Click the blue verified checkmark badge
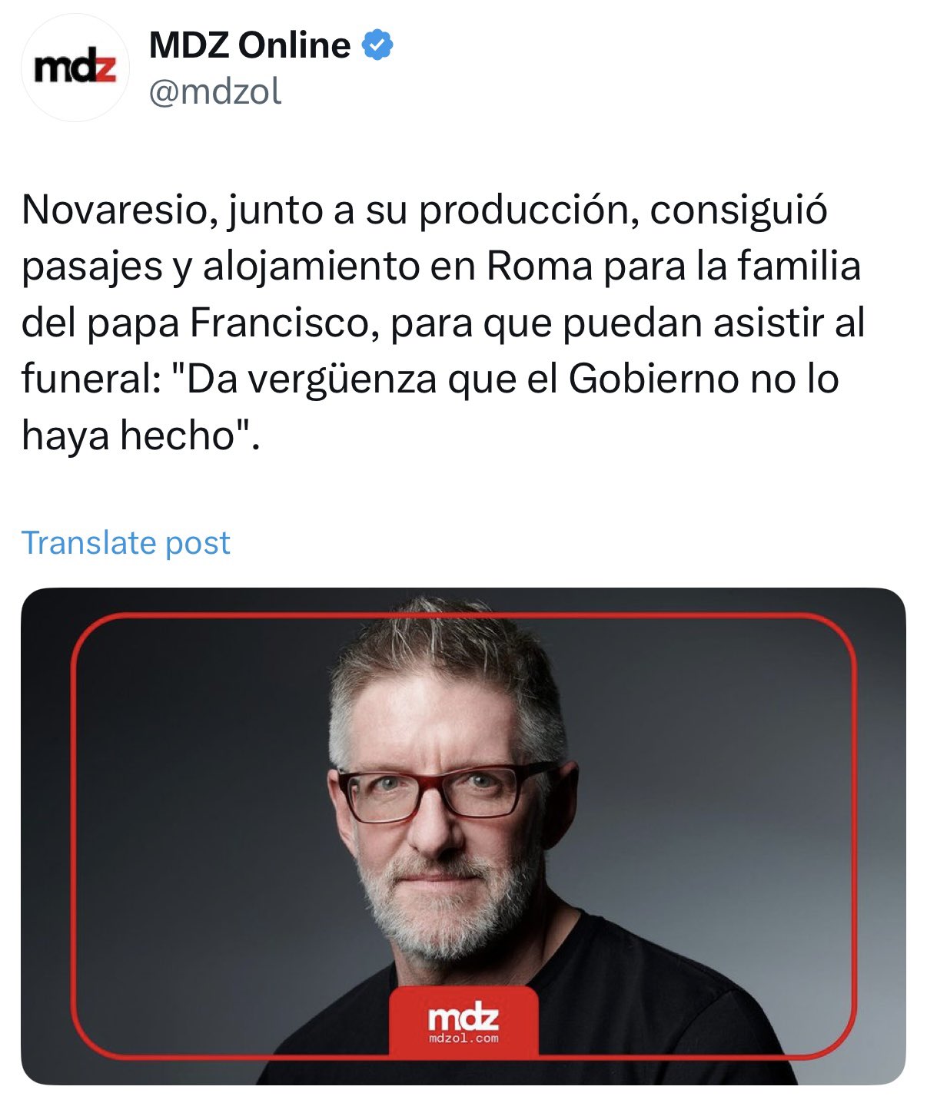The image size is (927, 1103). click(377, 45)
